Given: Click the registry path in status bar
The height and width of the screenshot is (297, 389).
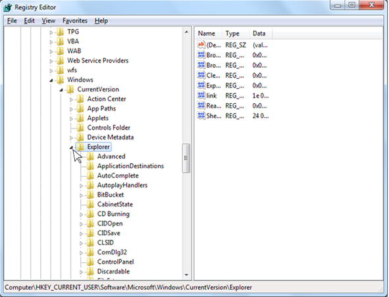Looking at the screenshot, I should point(128,287).
